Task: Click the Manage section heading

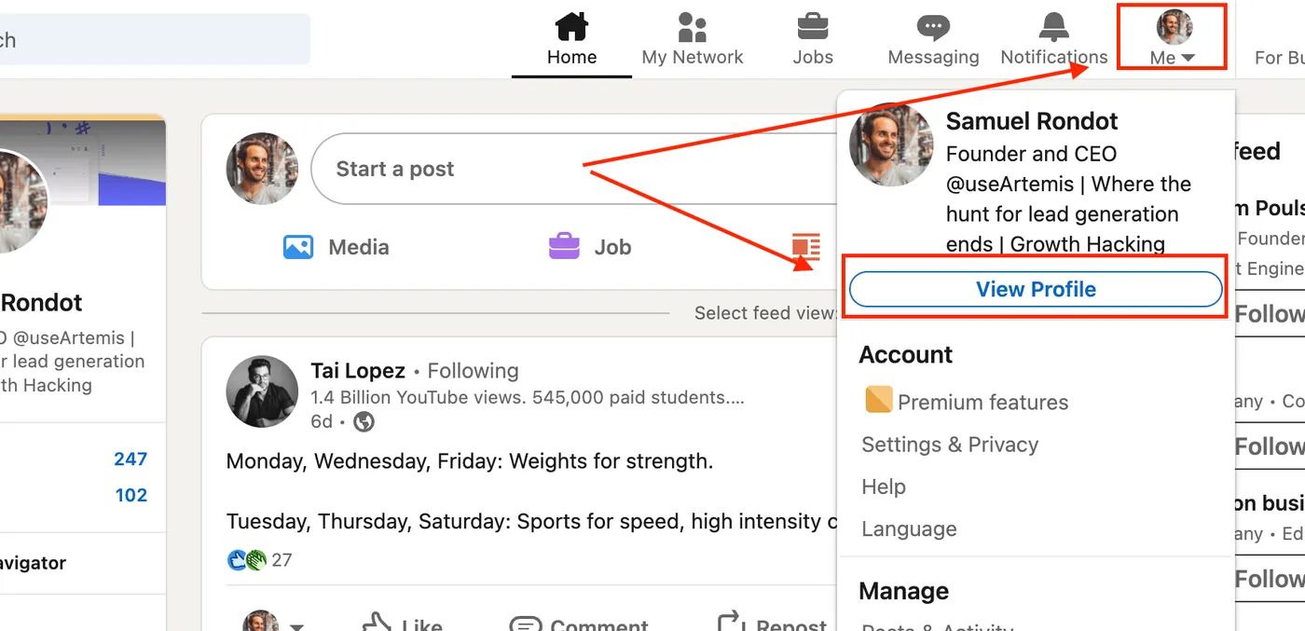Action: coord(904,591)
